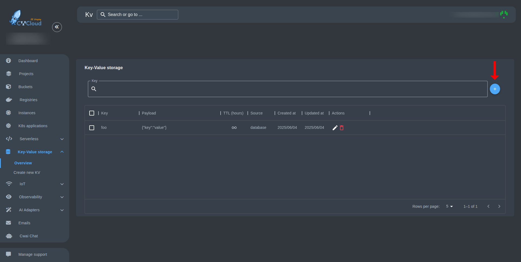
Task: Edit the foo key entry
Action: point(335,127)
